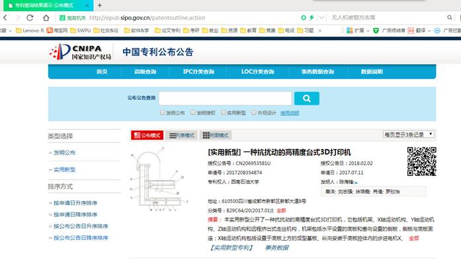Open the 论文专利 bookmark folder

pyautogui.click(x=167, y=30)
